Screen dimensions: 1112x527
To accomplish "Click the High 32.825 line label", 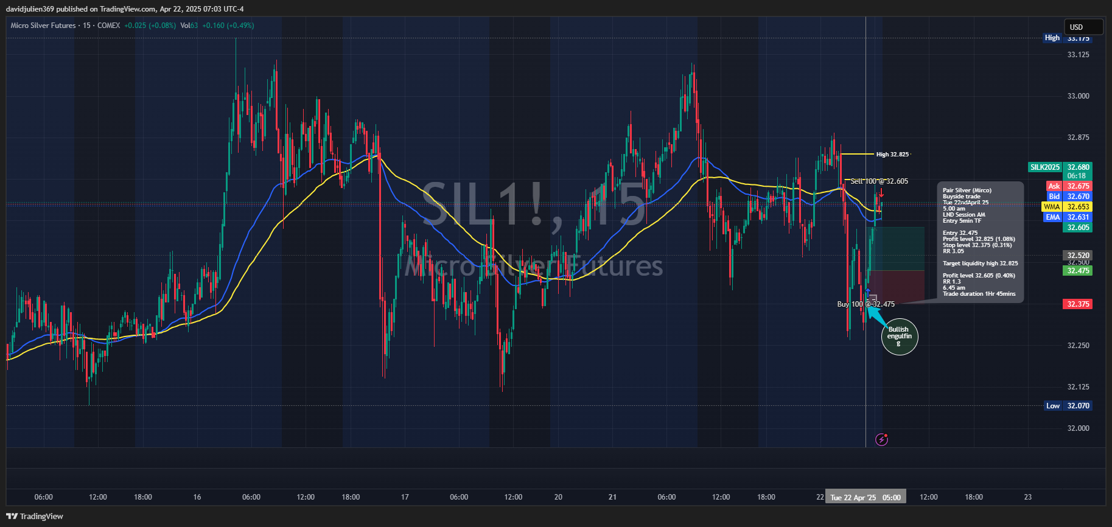I will (x=892, y=155).
